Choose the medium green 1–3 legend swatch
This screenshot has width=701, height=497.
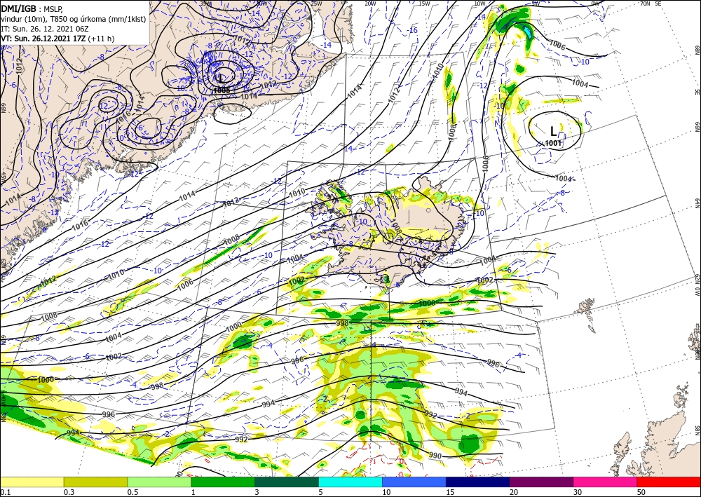pyautogui.click(x=223, y=482)
